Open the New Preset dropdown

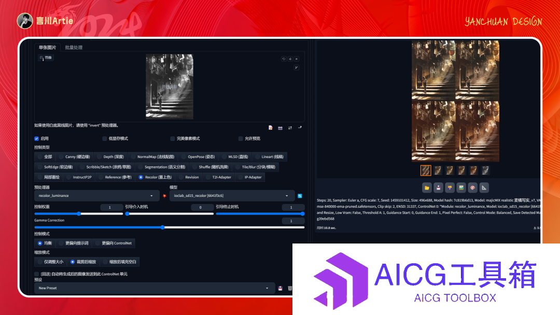pyautogui.click(x=155, y=288)
